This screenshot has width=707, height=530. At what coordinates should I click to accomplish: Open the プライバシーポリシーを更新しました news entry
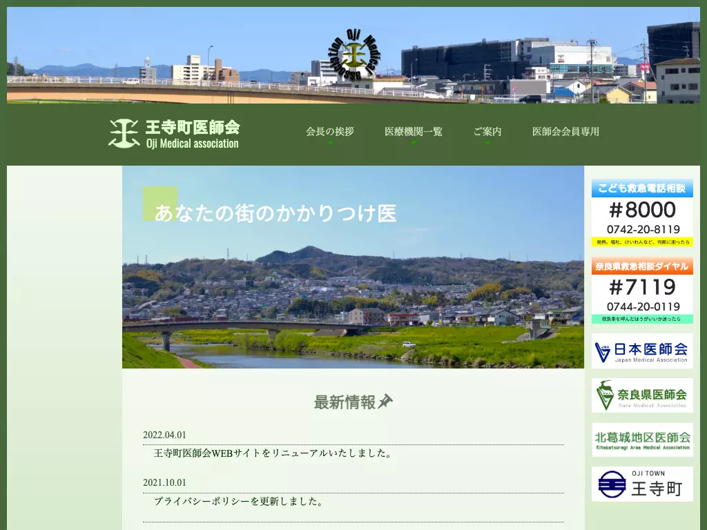point(239,501)
